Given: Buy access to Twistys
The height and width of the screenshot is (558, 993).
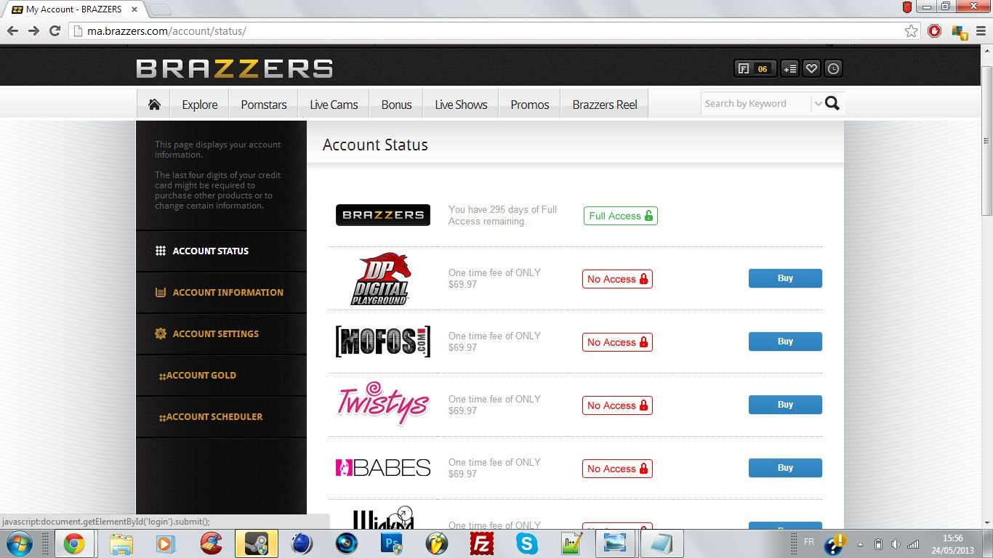Looking at the screenshot, I should point(785,405).
